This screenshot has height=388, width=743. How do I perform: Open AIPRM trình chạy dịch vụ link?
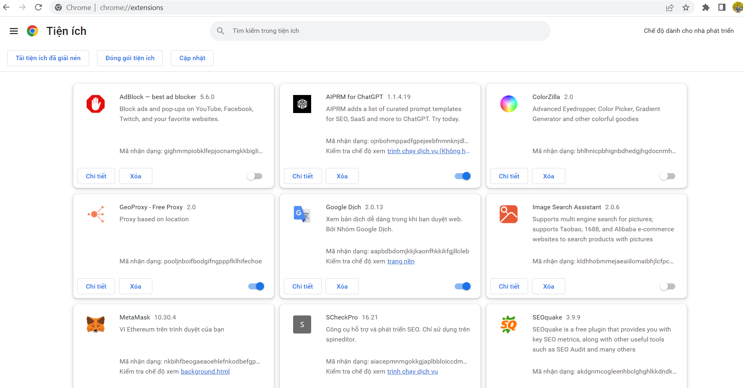(x=428, y=151)
